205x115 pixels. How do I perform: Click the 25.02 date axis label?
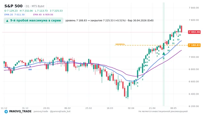coord(89,108)
